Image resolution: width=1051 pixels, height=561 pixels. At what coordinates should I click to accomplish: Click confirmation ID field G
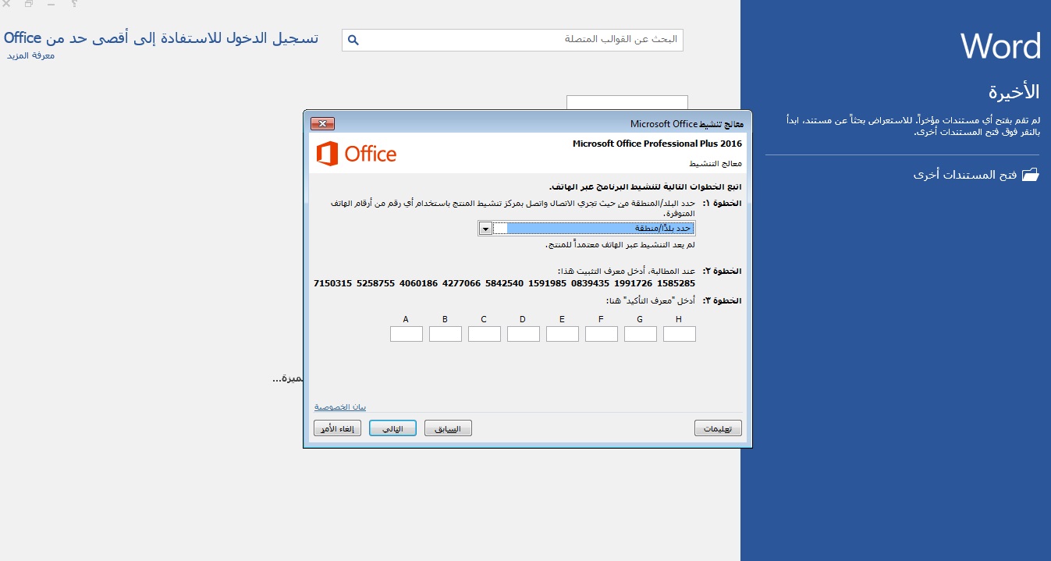[x=641, y=334]
